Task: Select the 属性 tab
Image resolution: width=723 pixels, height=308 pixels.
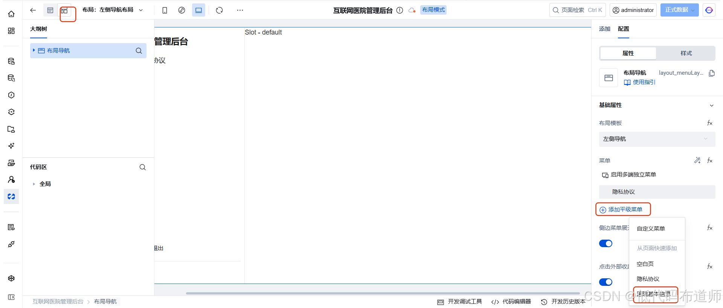Action: click(x=628, y=53)
